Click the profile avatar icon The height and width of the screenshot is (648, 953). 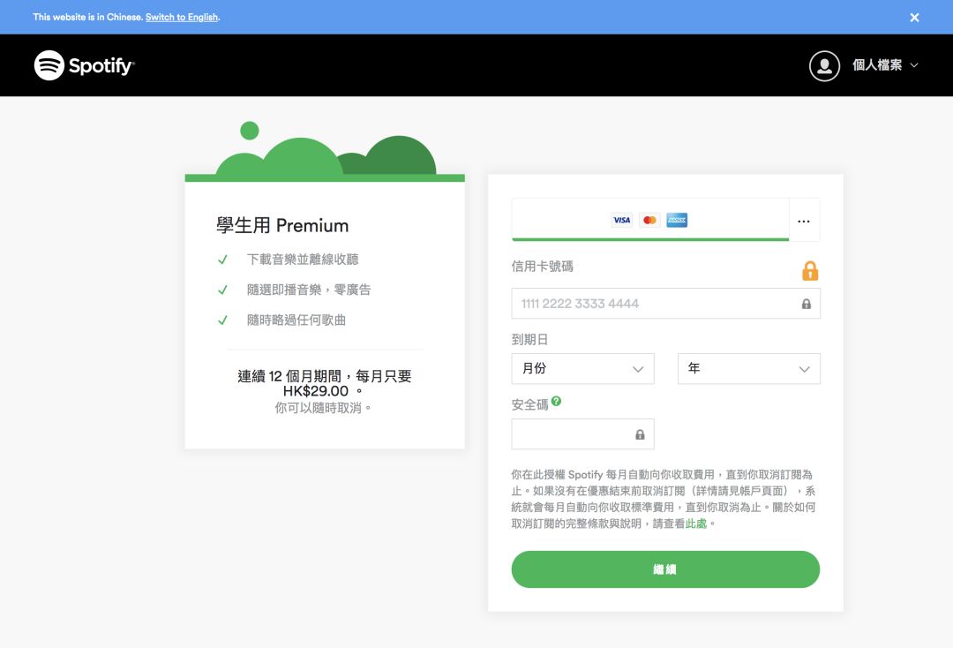824,65
